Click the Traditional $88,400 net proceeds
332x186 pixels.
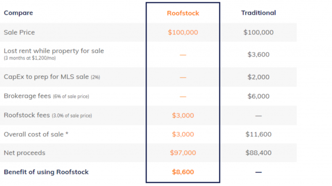[258, 152]
